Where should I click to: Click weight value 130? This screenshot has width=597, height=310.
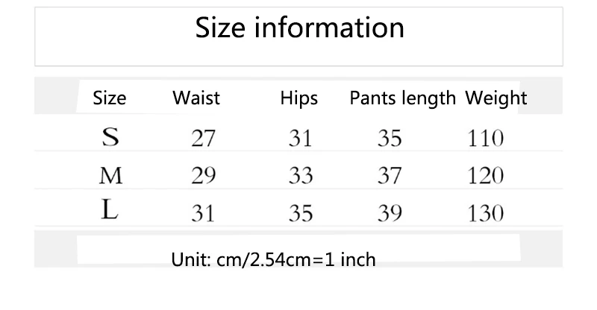485,213
